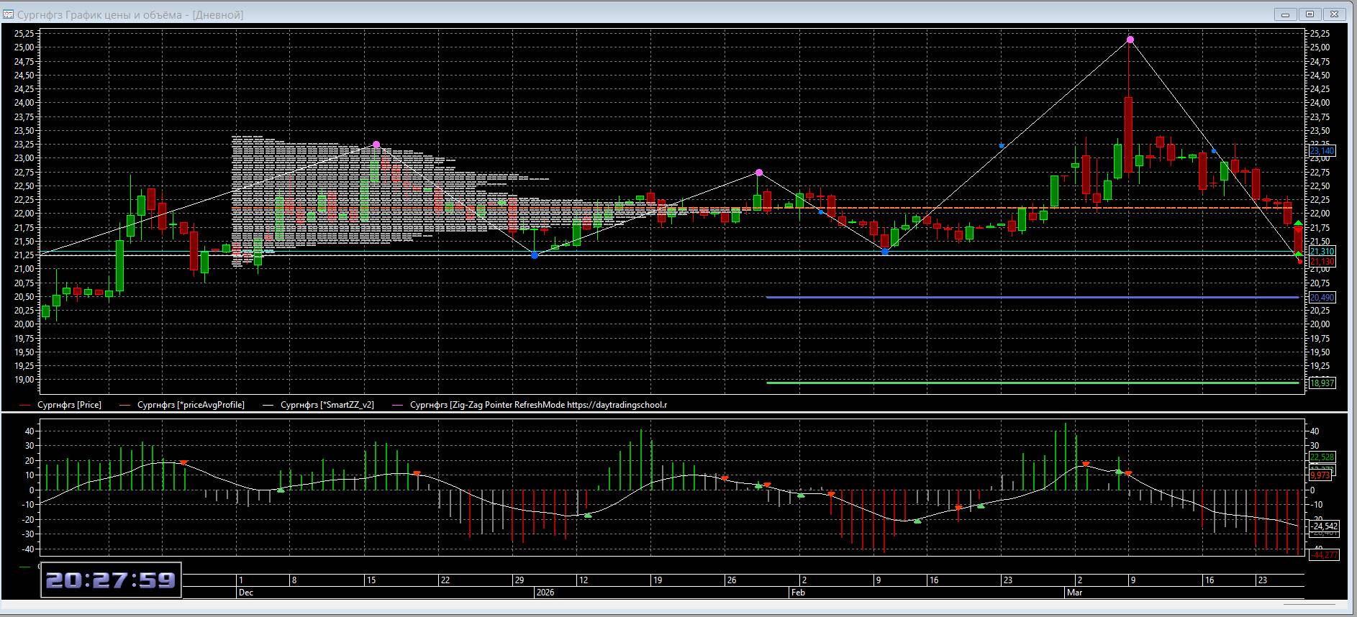This screenshot has height=617, width=1357.
Task: Maximize the chart window
Action: (1310, 14)
